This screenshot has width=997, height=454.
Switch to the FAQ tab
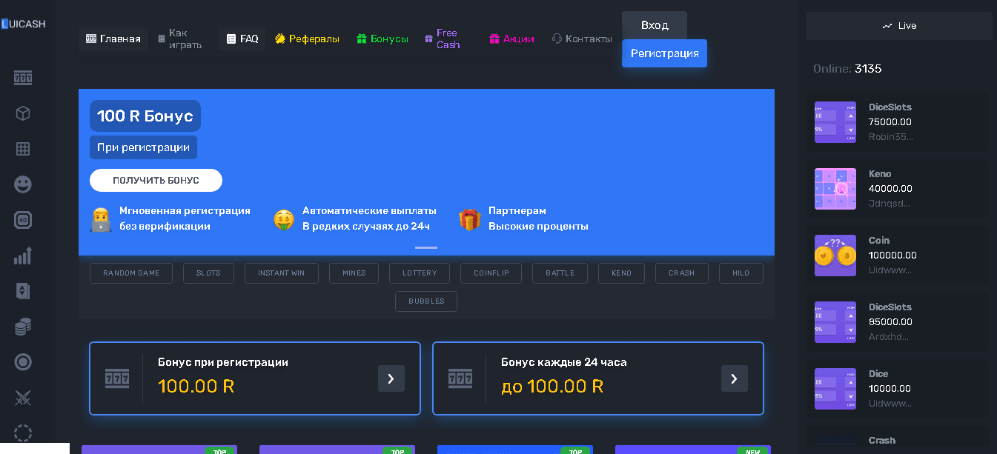coord(242,39)
